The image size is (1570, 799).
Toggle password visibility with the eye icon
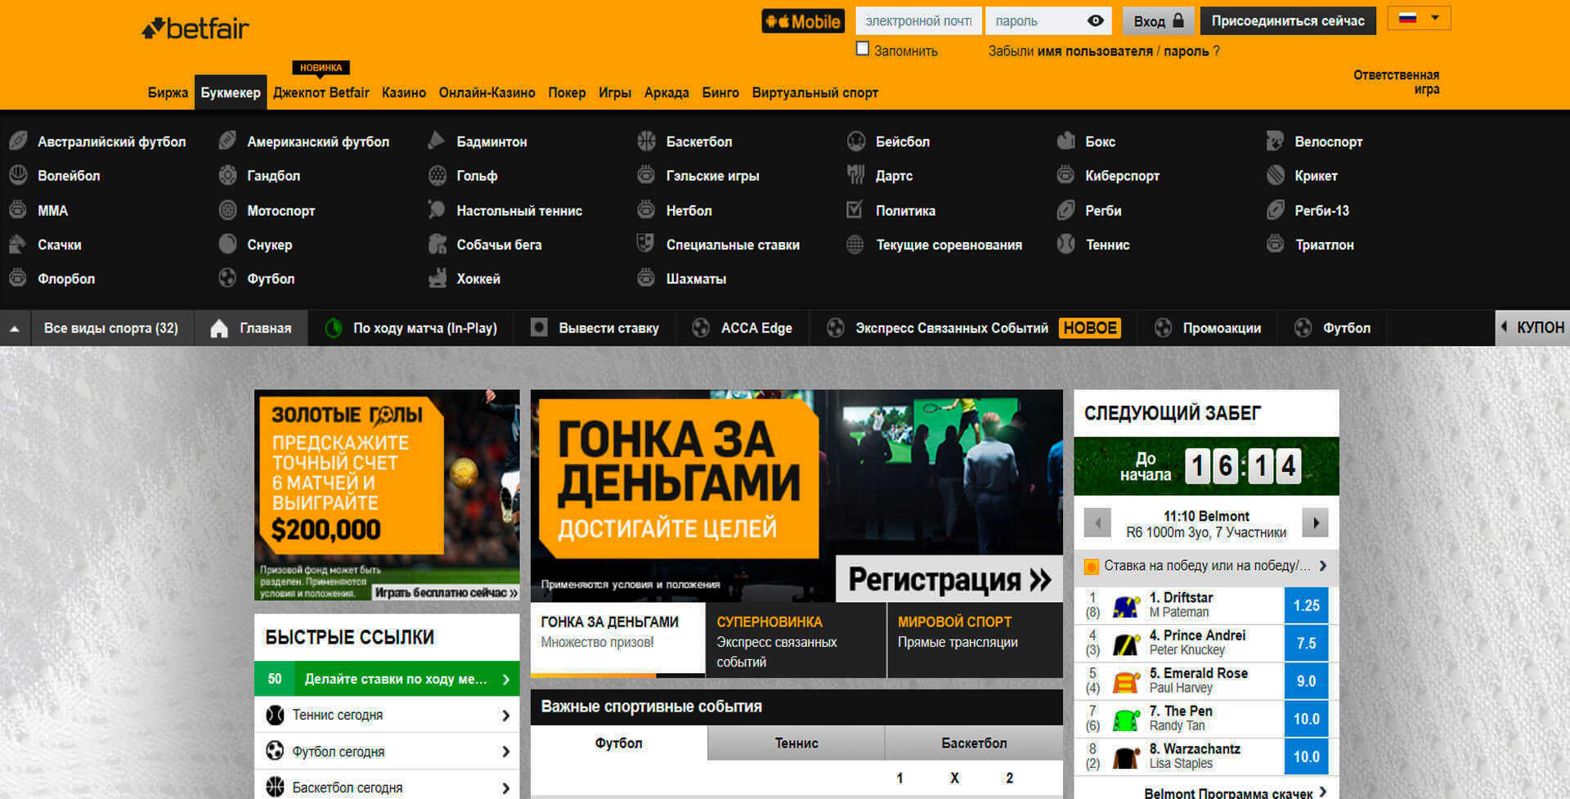[x=1094, y=20]
